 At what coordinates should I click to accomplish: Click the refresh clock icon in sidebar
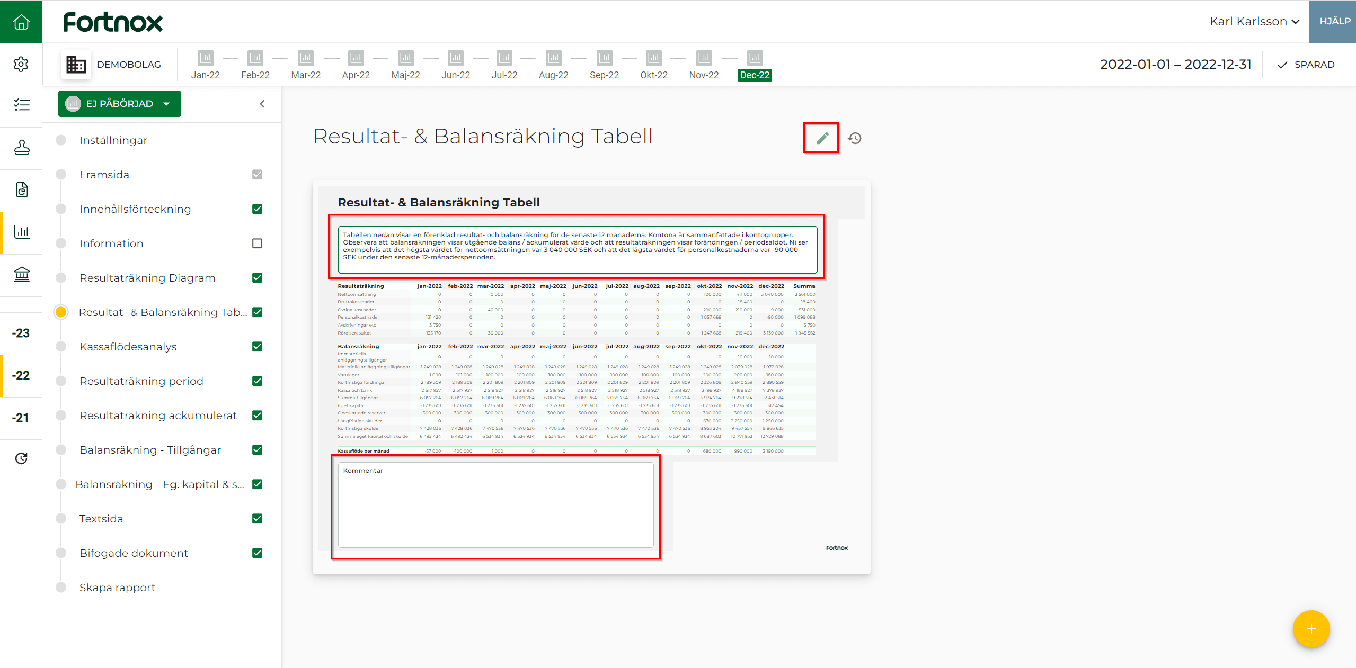[x=21, y=458]
